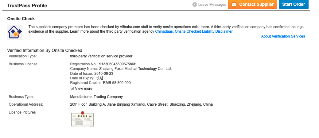The width and height of the screenshot is (319, 138).
Task: Click the Onsite Check section heading
Action: tap(21, 19)
